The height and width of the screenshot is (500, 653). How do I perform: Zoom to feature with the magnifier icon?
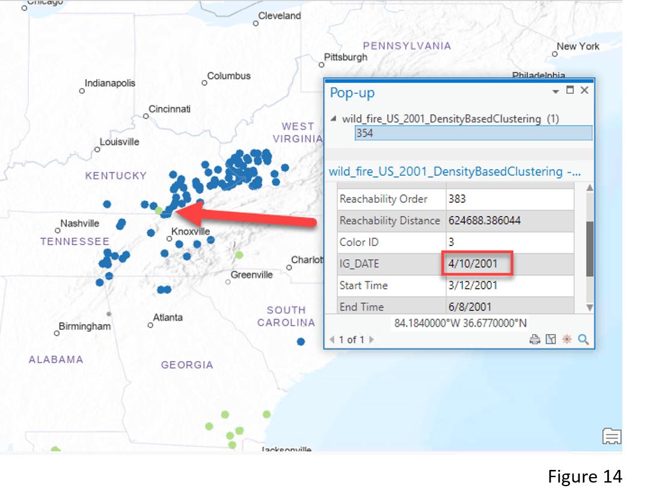583,339
